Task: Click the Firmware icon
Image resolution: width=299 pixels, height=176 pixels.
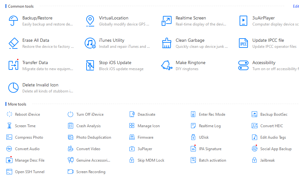Action: [x=132, y=137]
